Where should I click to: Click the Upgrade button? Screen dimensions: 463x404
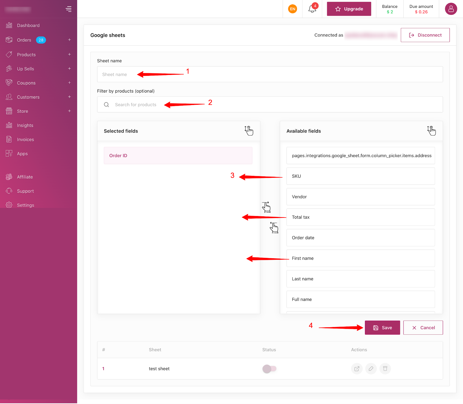point(349,9)
